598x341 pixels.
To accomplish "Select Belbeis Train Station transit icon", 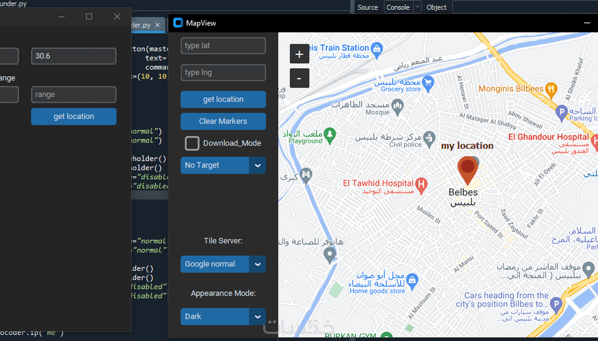I will (x=377, y=51).
